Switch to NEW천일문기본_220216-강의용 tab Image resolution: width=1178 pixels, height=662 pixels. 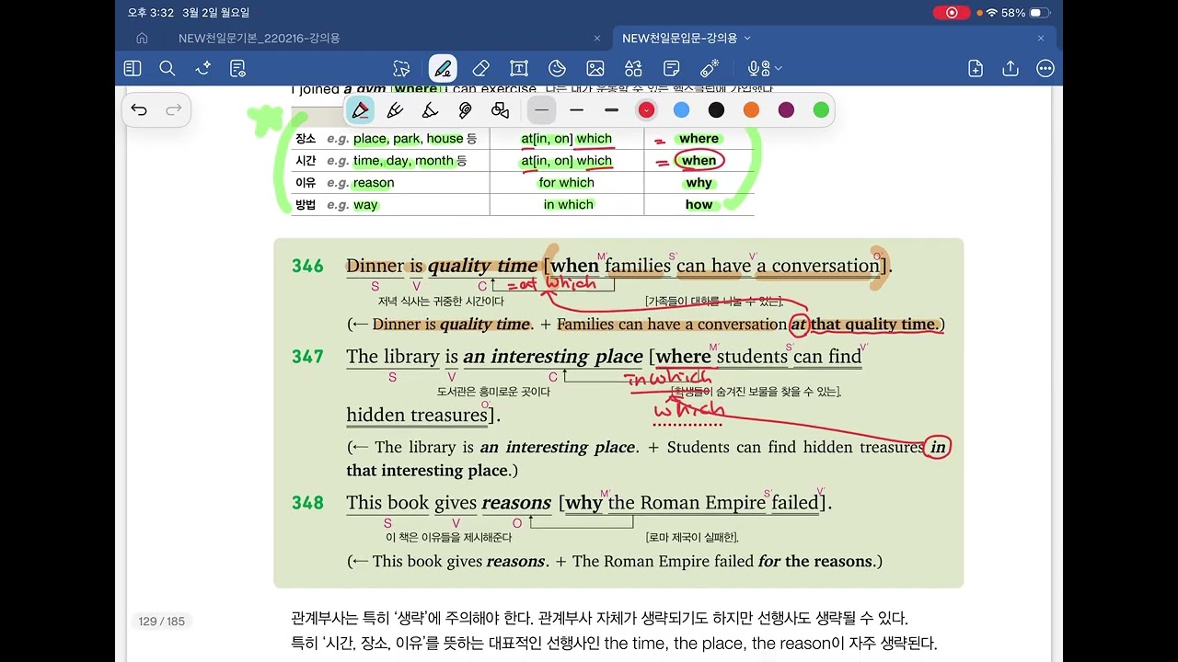[x=260, y=39]
